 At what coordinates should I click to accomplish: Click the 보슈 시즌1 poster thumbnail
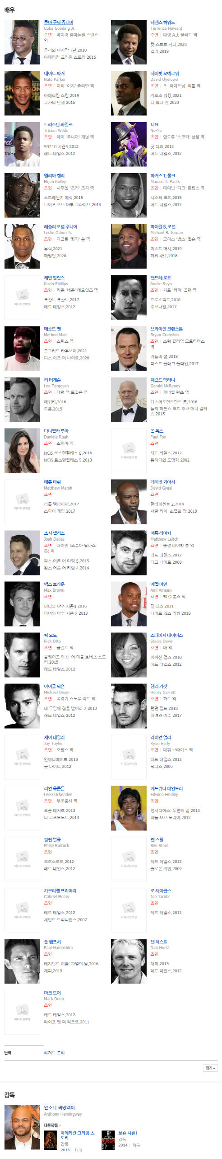point(108,1140)
